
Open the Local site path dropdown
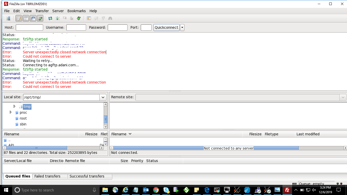[x=103, y=97]
